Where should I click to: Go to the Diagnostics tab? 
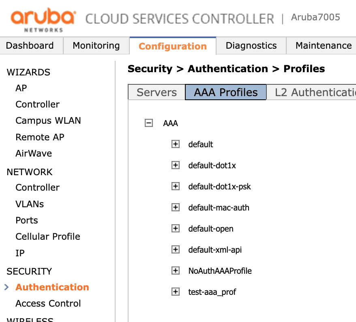point(251,45)
